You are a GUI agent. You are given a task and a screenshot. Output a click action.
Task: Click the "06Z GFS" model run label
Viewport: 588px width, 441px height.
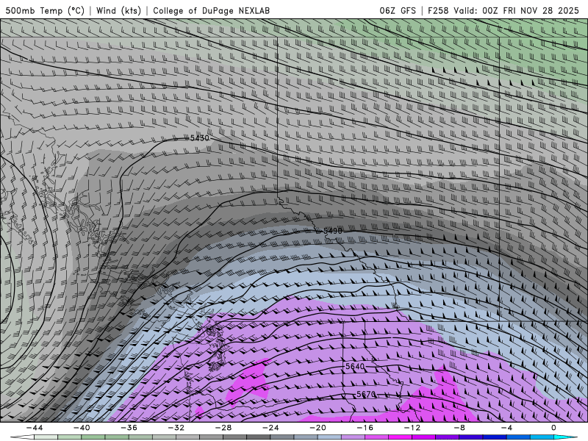[x=398, y=11]
